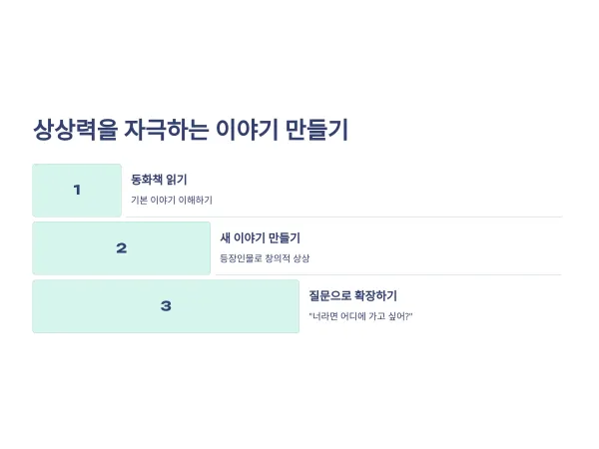Select the word 확장하기 in step 3 heading
This screenshot has height=449, width=599.
click(x=376, y=295)
